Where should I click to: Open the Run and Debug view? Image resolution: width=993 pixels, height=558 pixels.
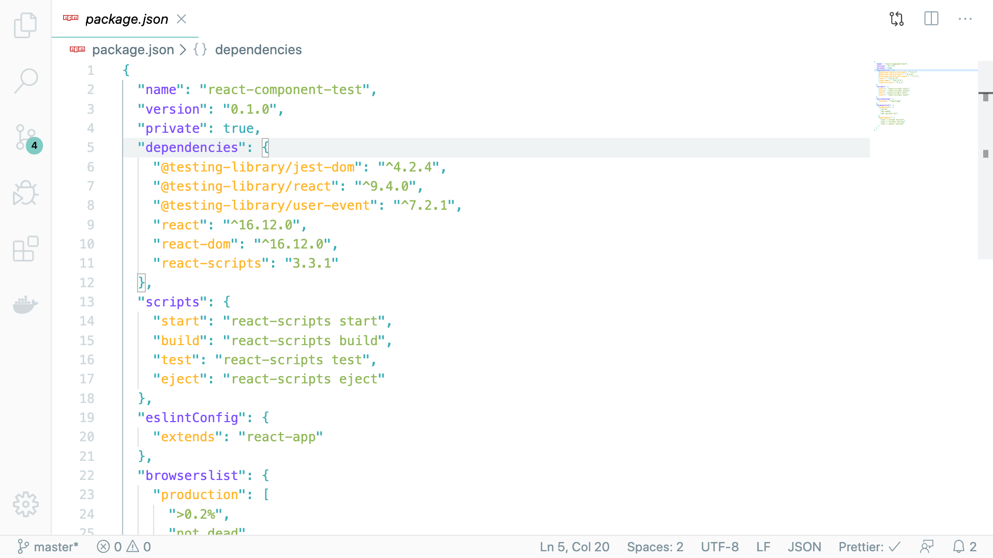25,193
